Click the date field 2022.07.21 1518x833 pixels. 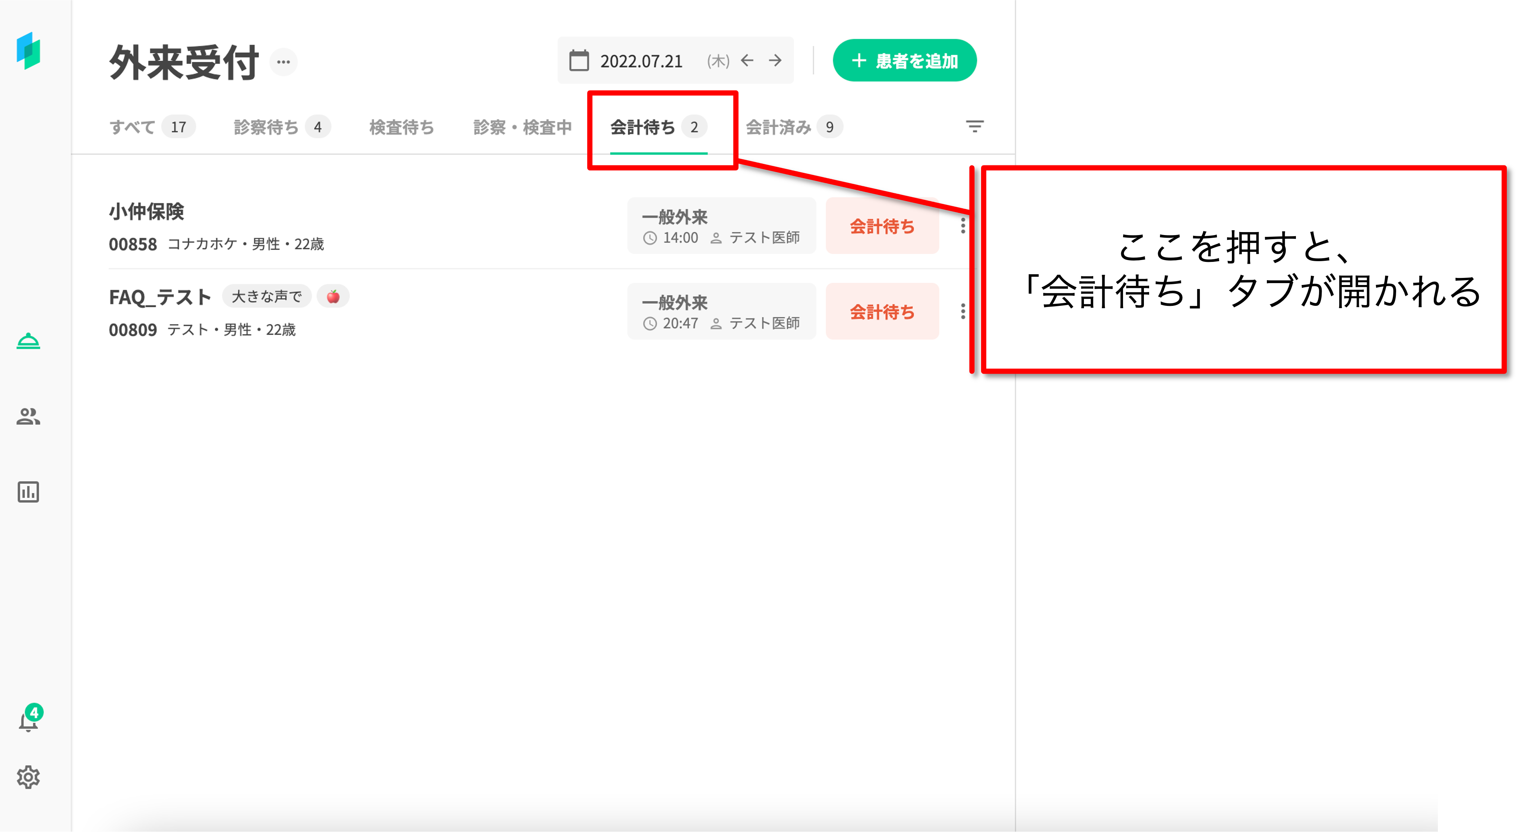coord(641,61)
